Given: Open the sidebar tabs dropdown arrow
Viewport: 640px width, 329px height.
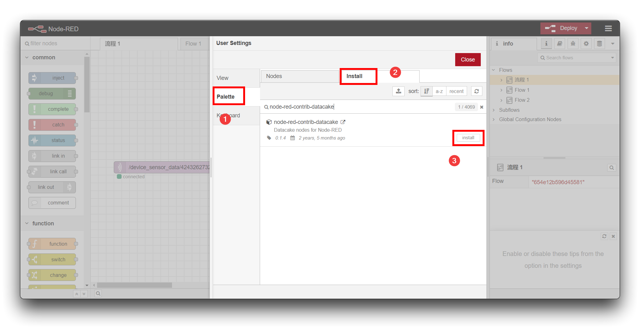Looking at the screenshot, I should [613, 44].
